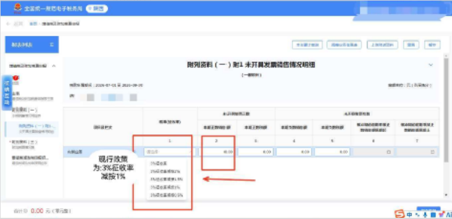
Task: Select 附列资料(一) in the sidebar list
Action: pyautogui.click(x=26, y=112)
